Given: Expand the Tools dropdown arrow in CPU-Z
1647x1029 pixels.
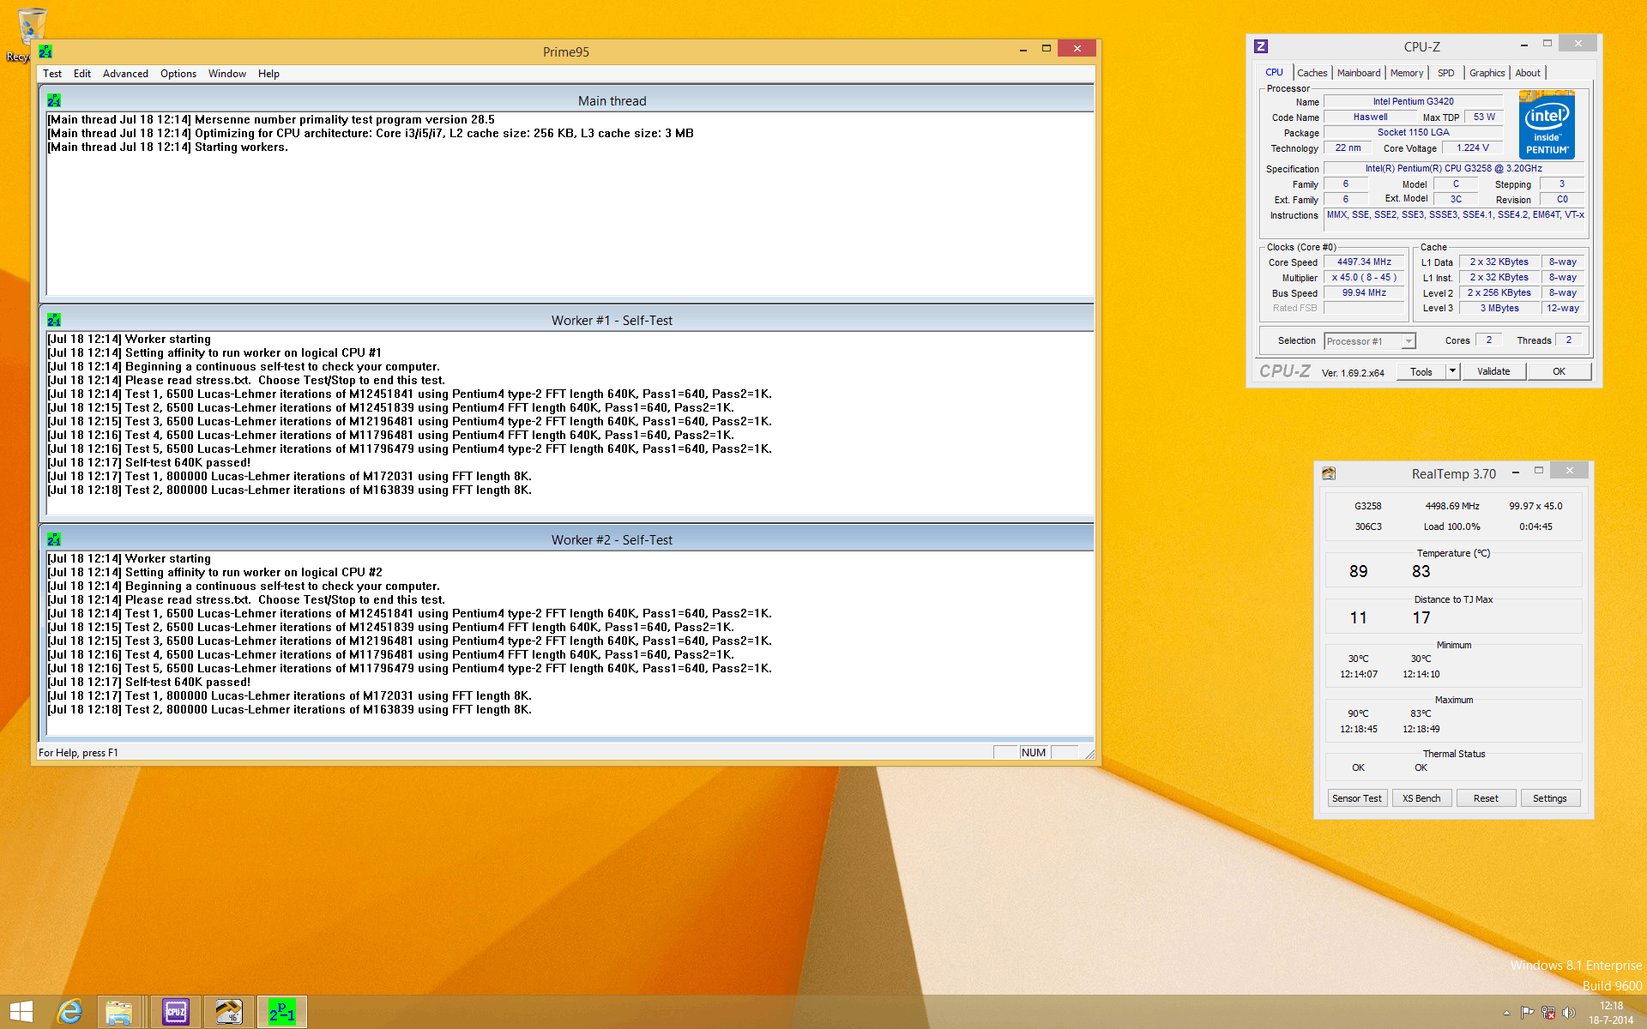Looking at the screenshot, I should (x=1452, y=371).
